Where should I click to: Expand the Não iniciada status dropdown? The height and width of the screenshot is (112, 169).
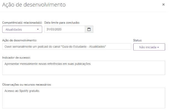149,47
